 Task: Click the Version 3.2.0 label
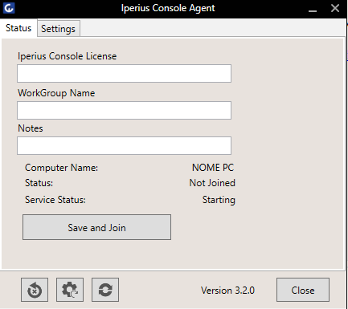(228, 291)
